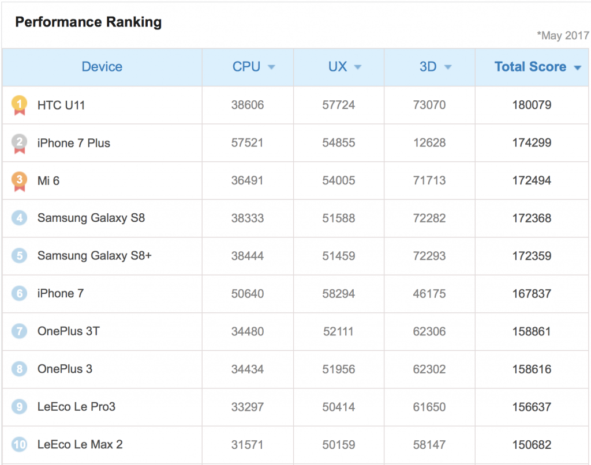Viewport: 591px width, 465px height.
Task: Click the gold rank 1 medal icon
Action: pos(19,105)
